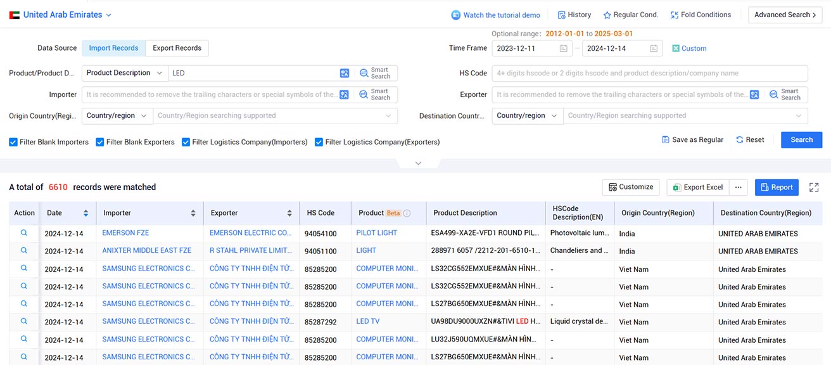This screenshot has height=365, width=831.
Task: Focus the Importer input field
Action: [210, 94]
